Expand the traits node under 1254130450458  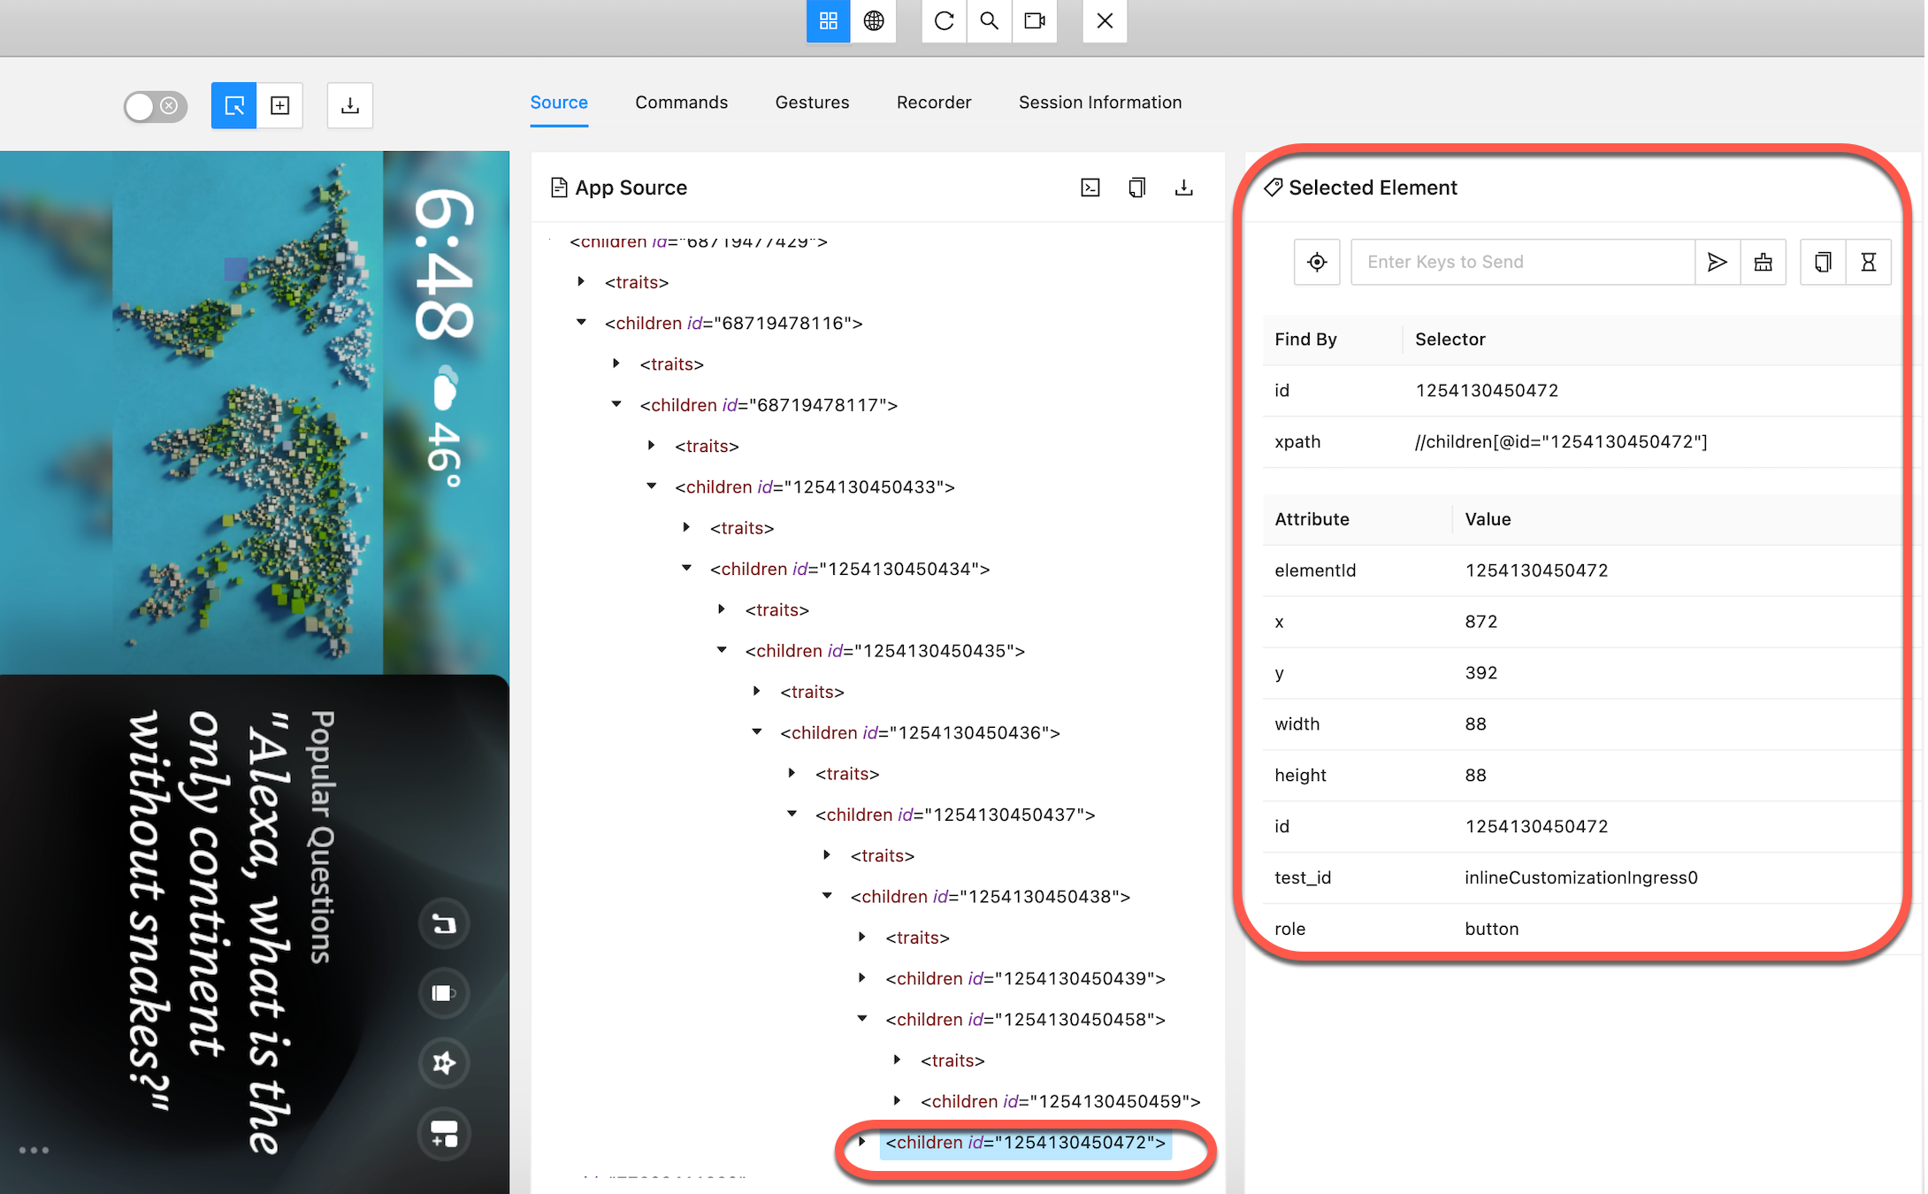point(898,1060)
